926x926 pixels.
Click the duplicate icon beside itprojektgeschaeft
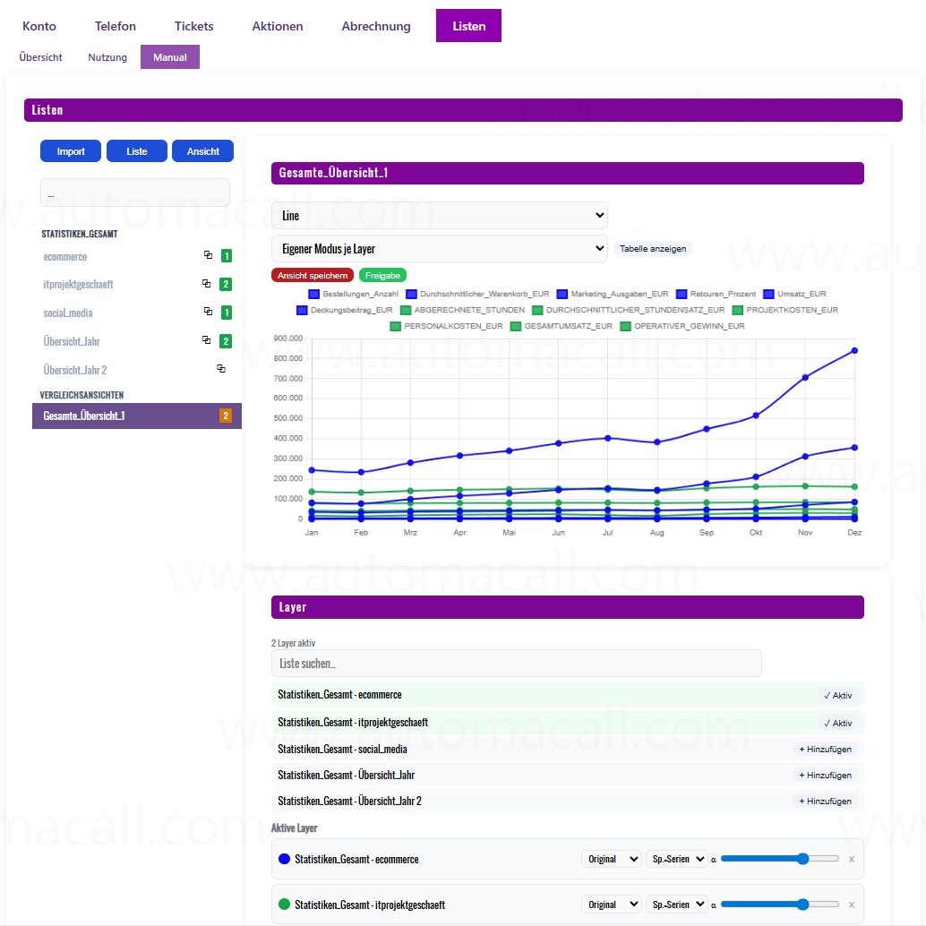(207, 284)
